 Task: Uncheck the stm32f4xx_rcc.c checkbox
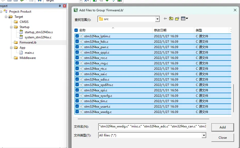77,58
